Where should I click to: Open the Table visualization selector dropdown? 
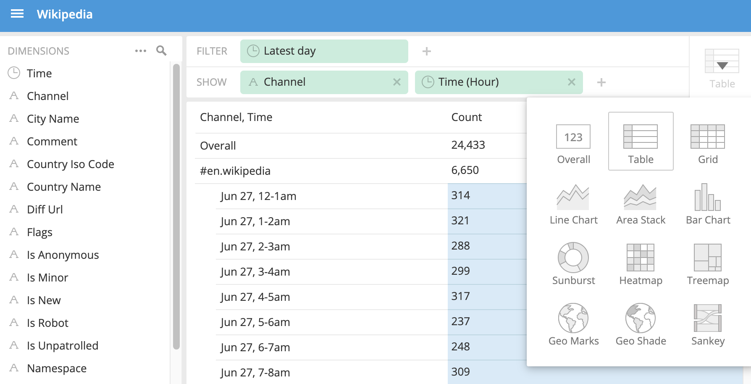[722, 67]
